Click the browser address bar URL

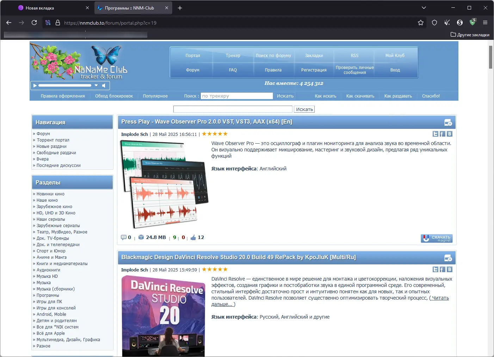tap(110, 23)
